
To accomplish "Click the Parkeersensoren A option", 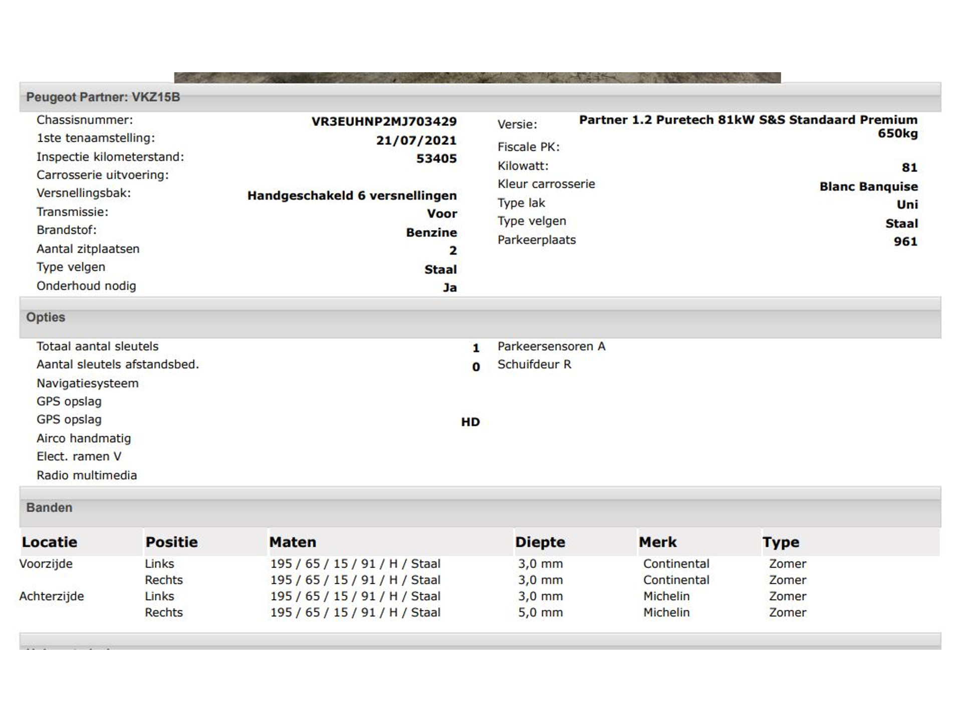I will pos(551,346).
